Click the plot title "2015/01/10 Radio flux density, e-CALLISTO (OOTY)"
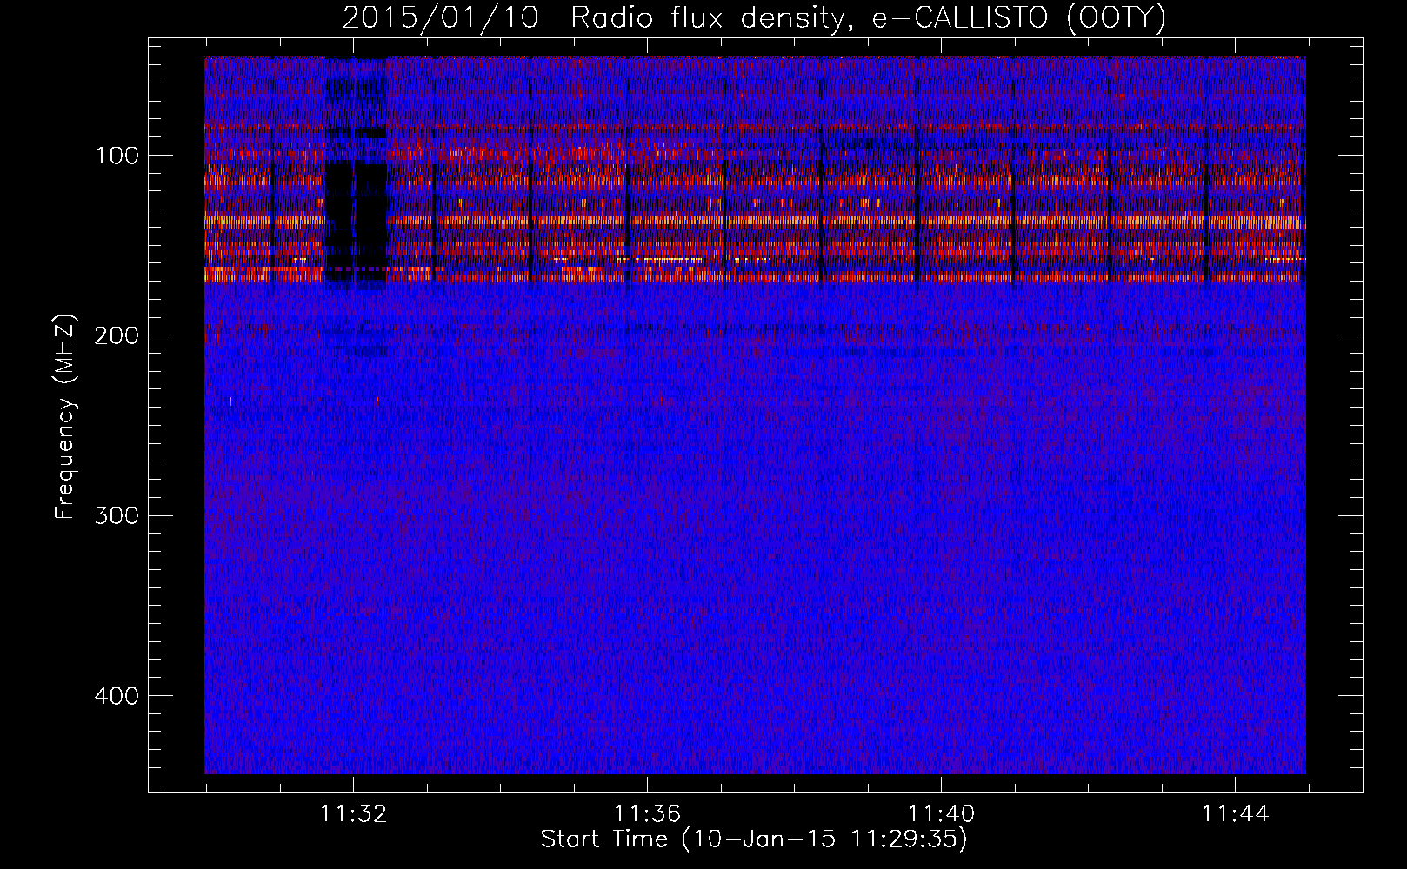The image size is (1407, 869). [x=753, y=17]
